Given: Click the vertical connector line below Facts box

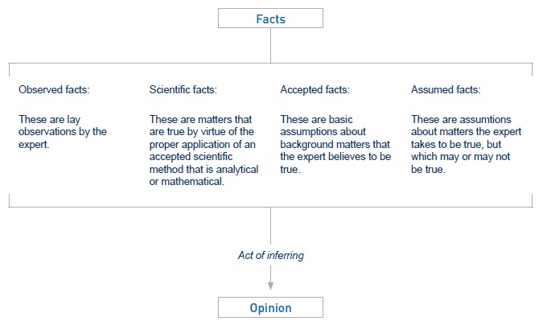Looking at the screenshot, I should click(270, 45).
